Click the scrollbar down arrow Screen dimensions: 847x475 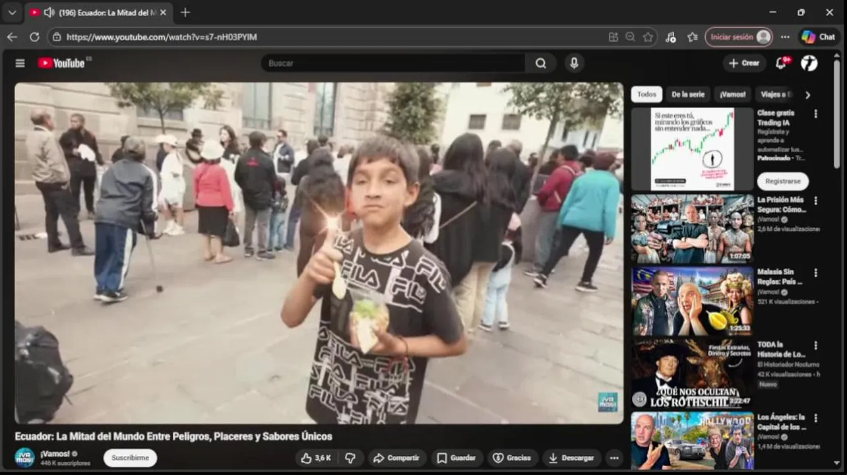(838, 463)
